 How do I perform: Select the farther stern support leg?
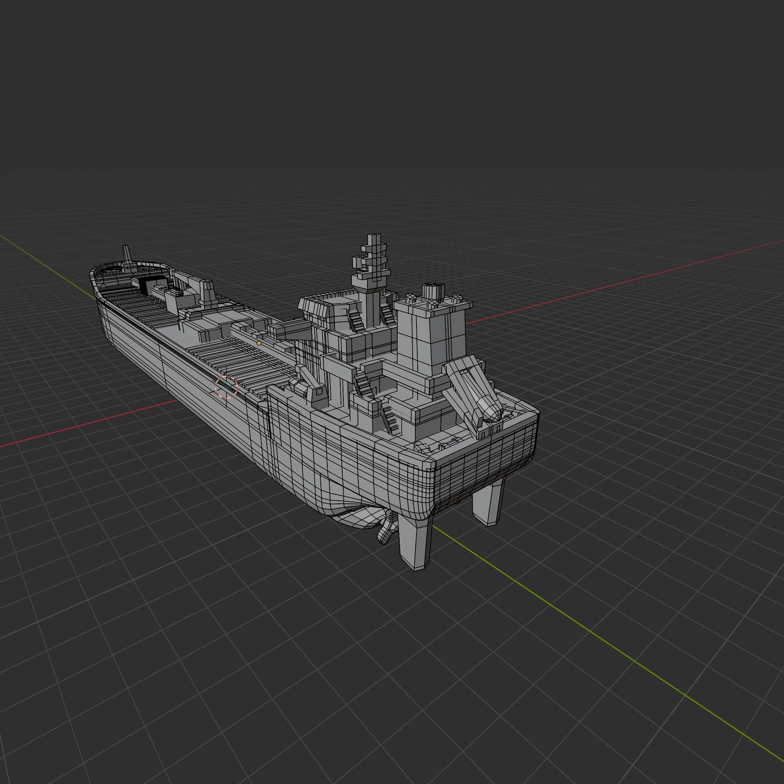[488, 503]
